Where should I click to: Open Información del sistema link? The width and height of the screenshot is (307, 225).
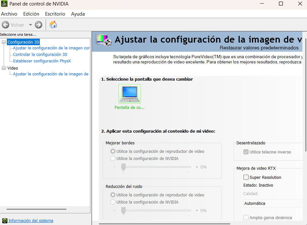[x=31, y=220]
